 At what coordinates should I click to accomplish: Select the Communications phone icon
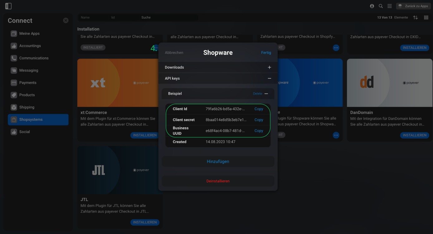pyautogui.click(x=14, y=58)
